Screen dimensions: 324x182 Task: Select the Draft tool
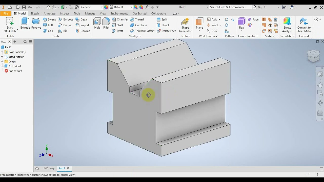coord(117,31)
